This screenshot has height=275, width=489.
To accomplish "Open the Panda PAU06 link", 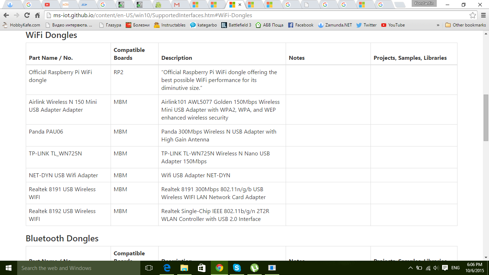I will coord(46,131).
